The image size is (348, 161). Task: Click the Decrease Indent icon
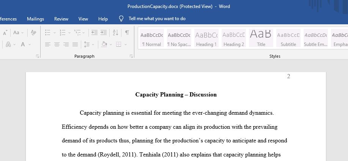tap(94, 33)
